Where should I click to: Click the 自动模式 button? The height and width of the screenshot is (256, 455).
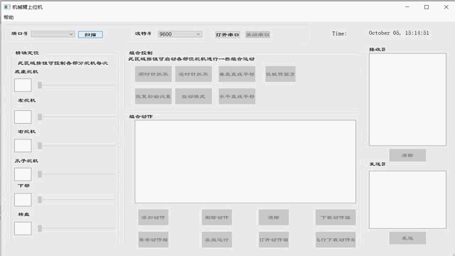pyautogui.click(x=193, y=97)
